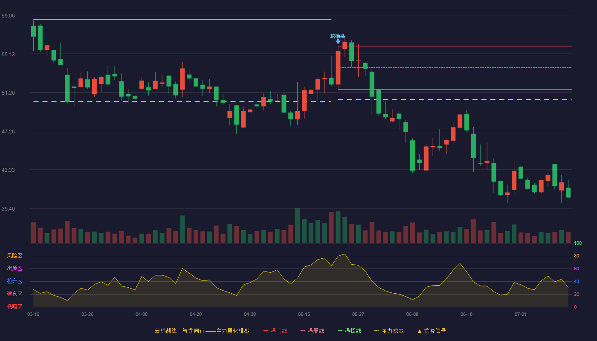The image size is (597, 341).
Task: Click the green 100 indicator axis value
Action: (578, 243)
